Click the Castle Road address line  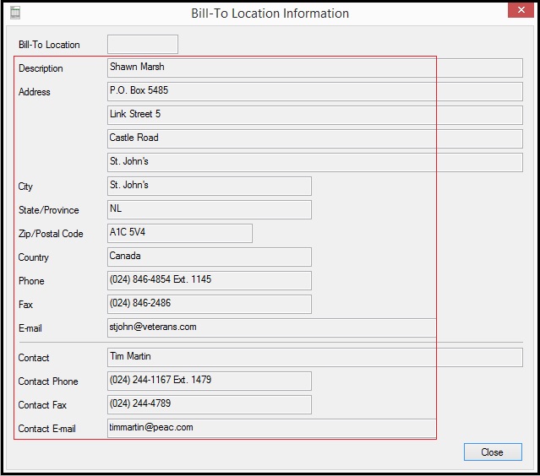pos(314,138)
